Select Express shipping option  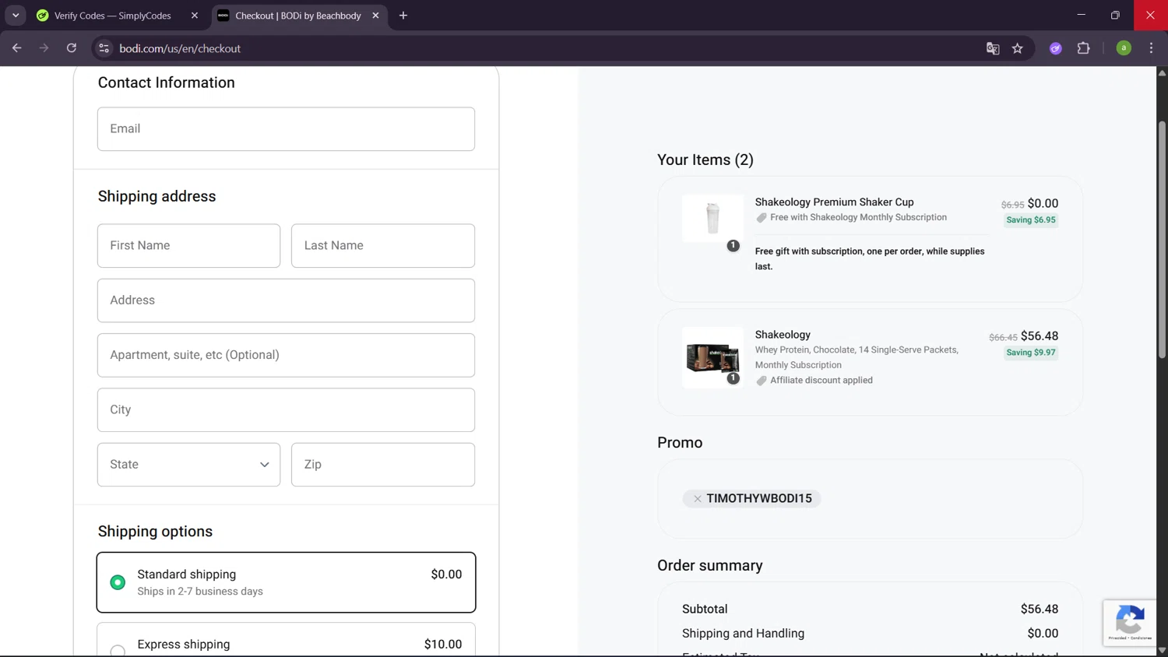click(118, 651)
